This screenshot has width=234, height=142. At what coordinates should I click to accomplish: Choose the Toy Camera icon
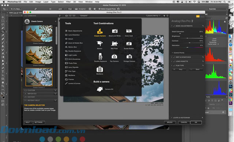(114, 57)
